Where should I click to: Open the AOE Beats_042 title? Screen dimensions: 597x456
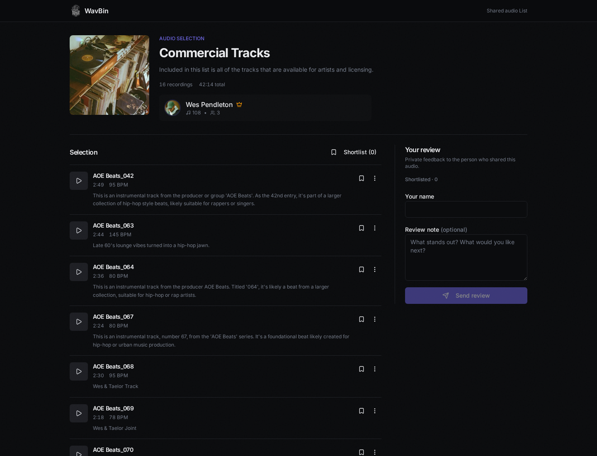point(113,176)
